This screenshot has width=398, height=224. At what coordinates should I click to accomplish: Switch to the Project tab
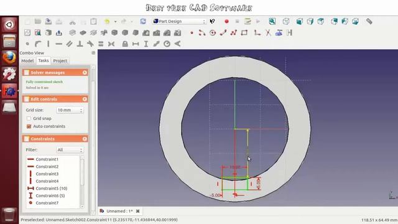(x=60, y=61)
